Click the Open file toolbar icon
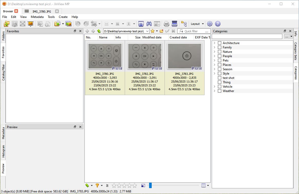Image resolution: width=299 pixels, height=194 pixels. [6, 24]
